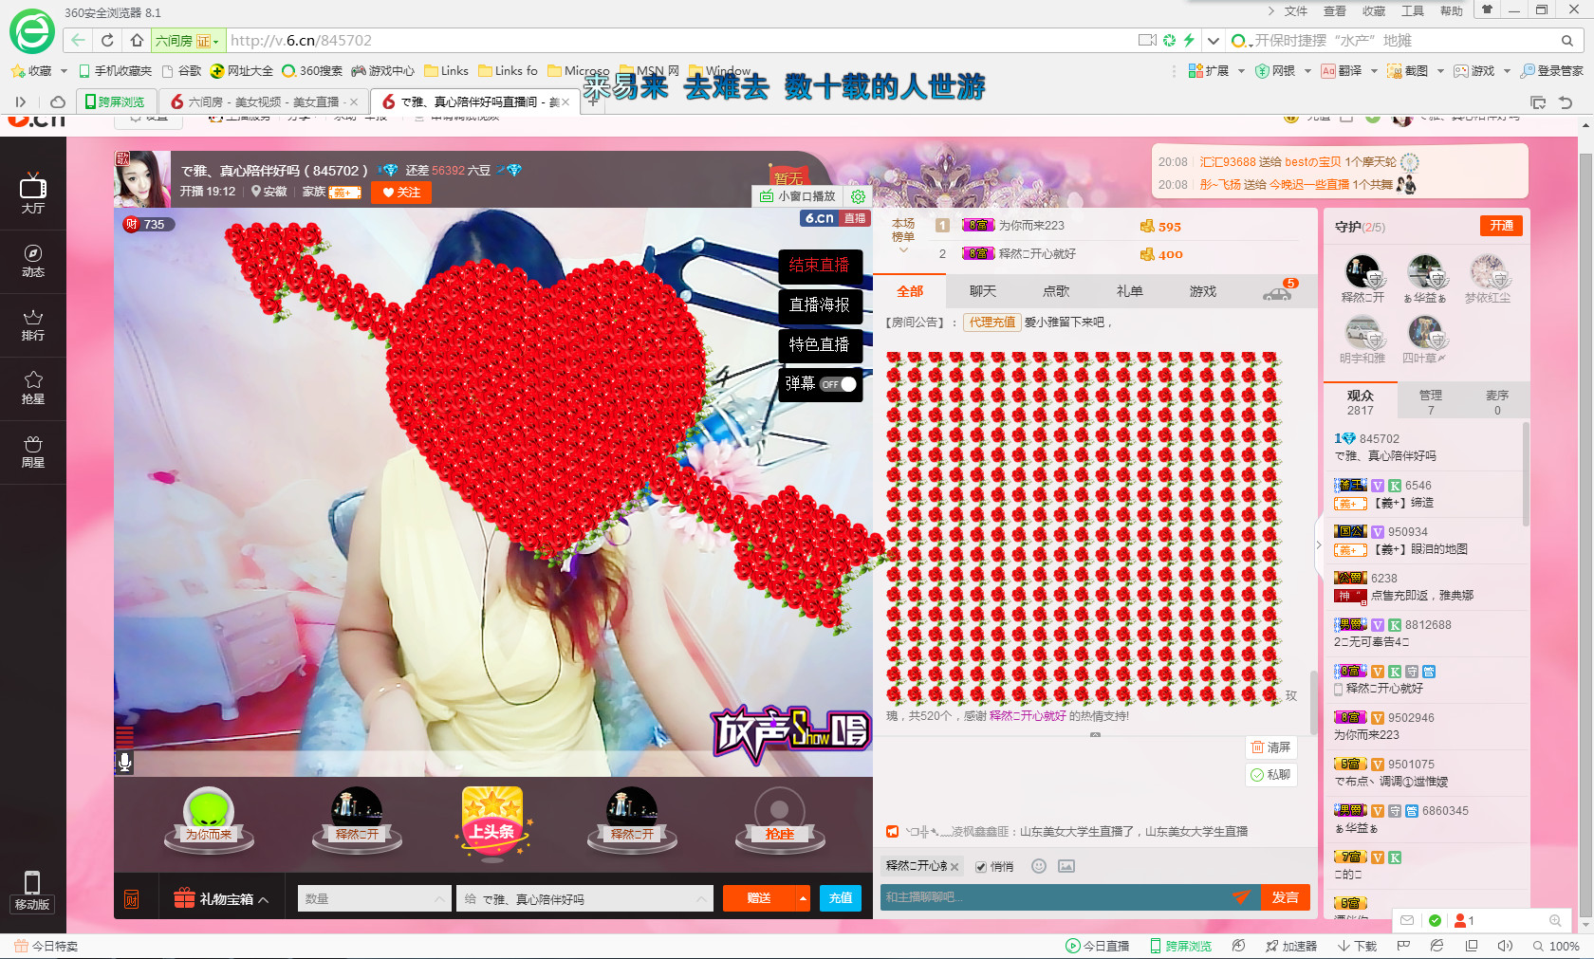Click the audience list vertical scrollbar
Screen dimensions: 1594x959
click(1526, 474)
